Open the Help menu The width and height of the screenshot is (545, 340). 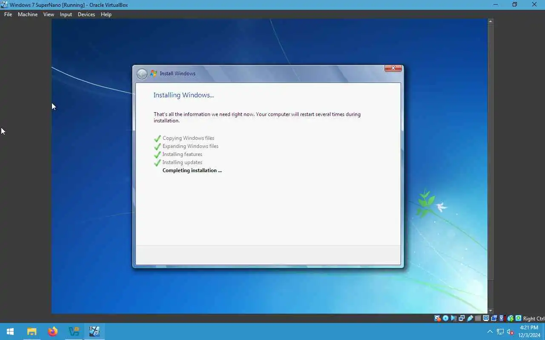tap(106, 14)
